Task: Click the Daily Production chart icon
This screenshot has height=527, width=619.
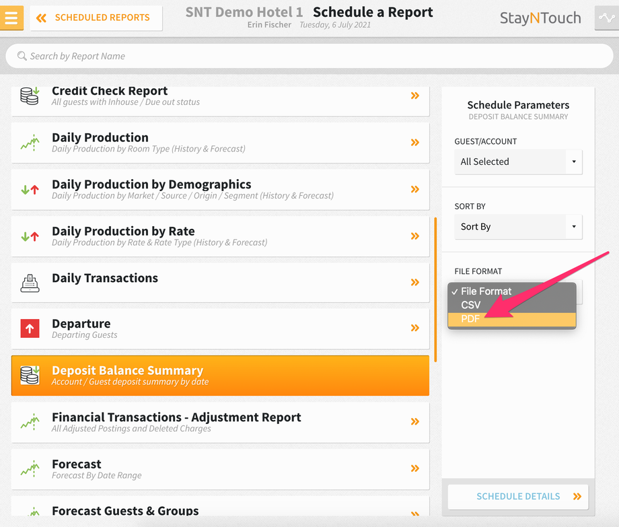Action: tap(30, 143)
